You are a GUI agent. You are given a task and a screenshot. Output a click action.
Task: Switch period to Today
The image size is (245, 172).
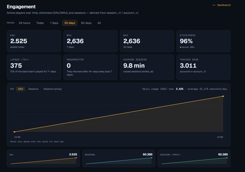pyautogui.click(x=40, y=23)
